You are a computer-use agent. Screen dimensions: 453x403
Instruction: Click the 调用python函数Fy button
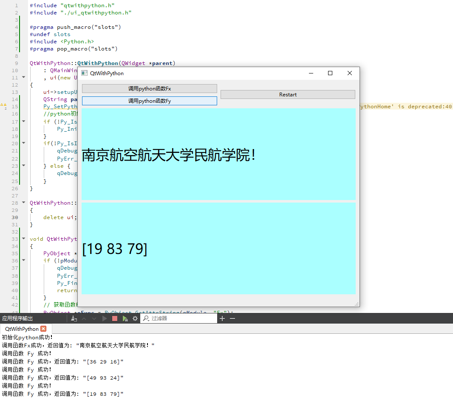click(x=149, y=101)
